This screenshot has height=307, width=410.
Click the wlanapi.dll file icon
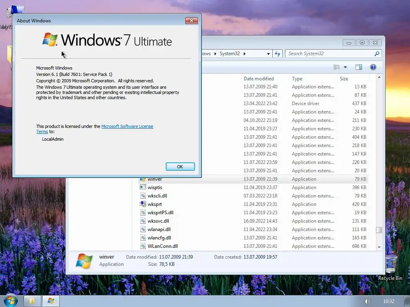pos(143,229)
